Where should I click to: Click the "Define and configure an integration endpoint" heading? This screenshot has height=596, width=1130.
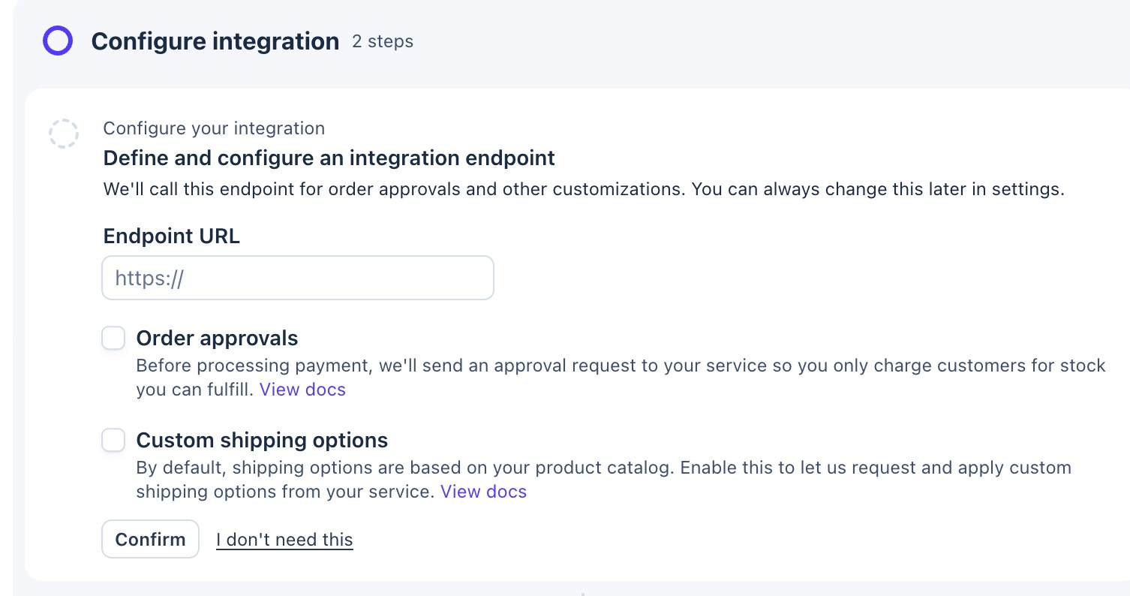point(329,158)
